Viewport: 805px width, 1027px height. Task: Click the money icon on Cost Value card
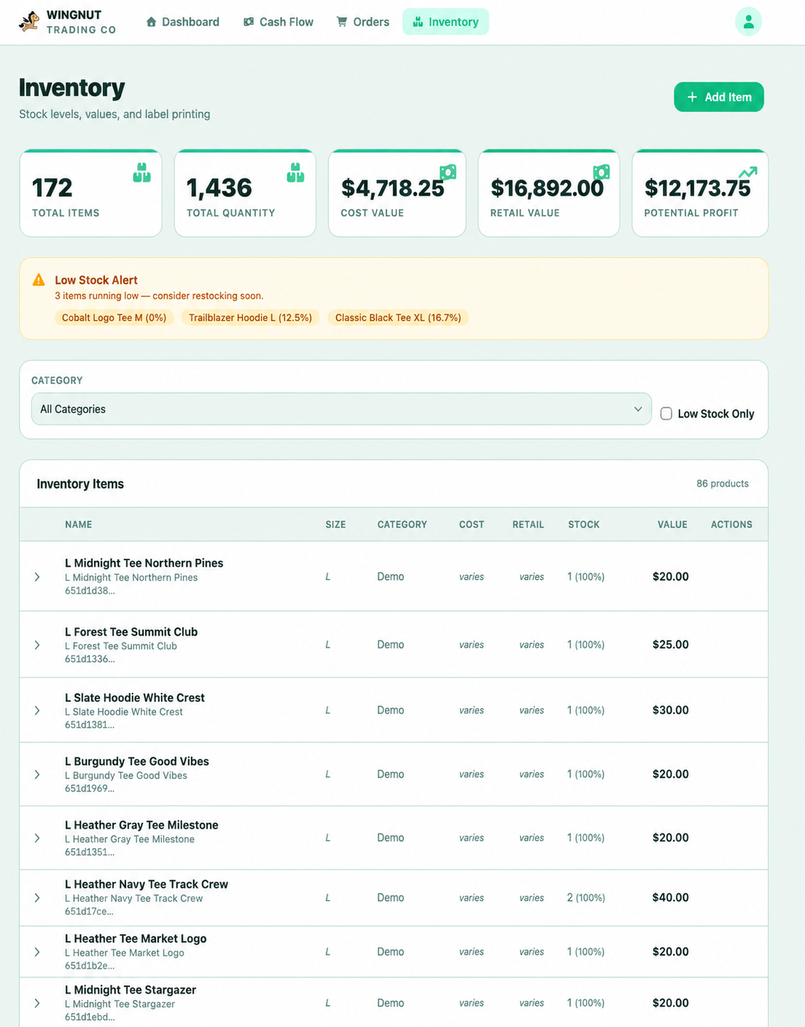click(447, 172)
